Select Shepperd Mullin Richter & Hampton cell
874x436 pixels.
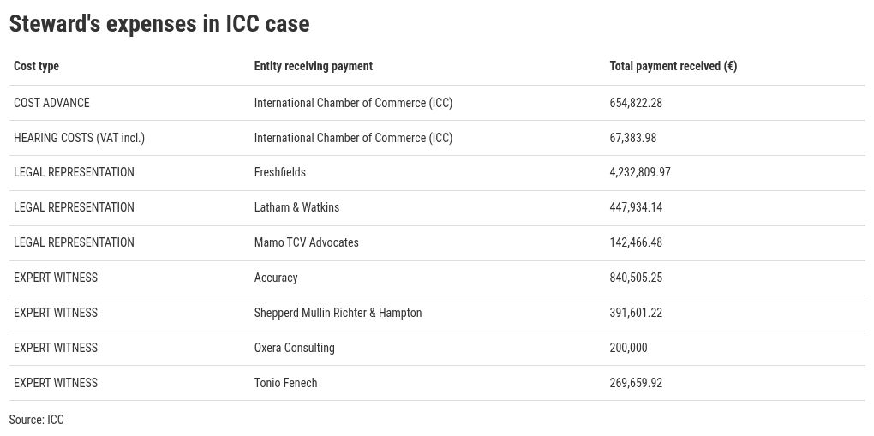coord(338,313)
